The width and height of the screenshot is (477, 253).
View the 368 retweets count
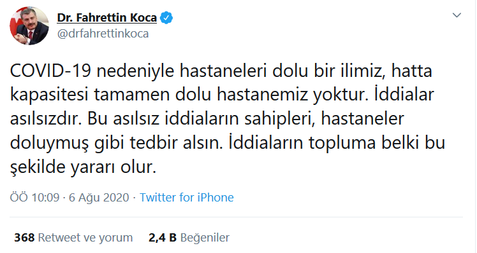pos(24,238)
